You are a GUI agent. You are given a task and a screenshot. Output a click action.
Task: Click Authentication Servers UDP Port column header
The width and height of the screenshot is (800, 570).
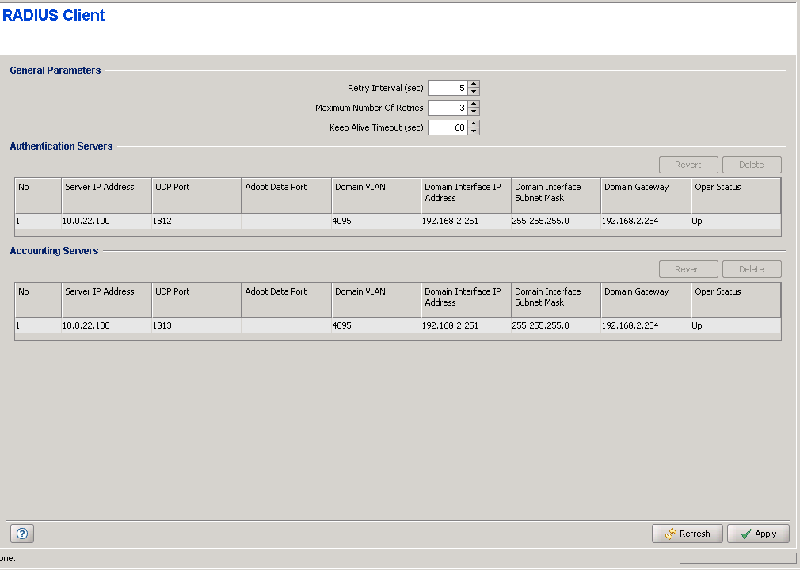[x=196, y=188]
